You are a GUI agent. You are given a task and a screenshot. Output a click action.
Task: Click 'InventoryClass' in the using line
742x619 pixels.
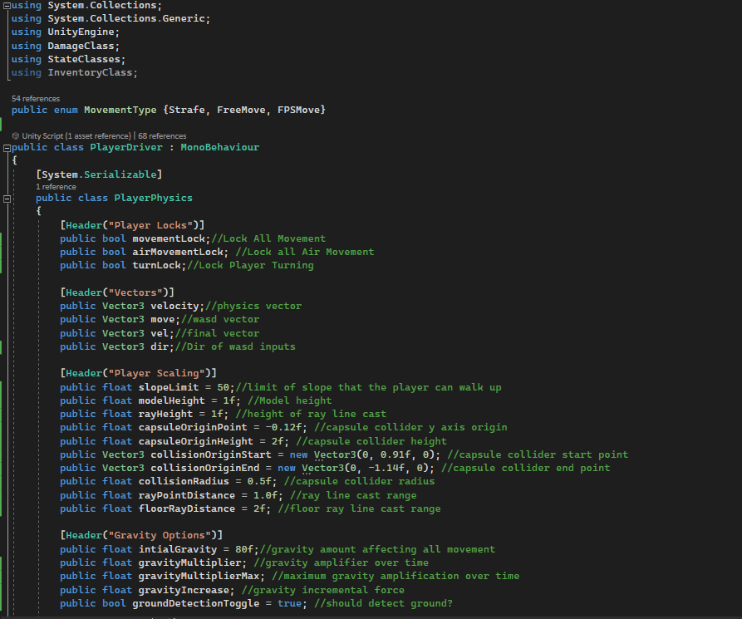tap(90, 72)
